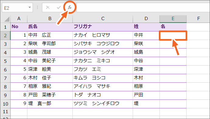Select the cell '戸田 菜穂子'
210x119 pixels.
(50, 95)
